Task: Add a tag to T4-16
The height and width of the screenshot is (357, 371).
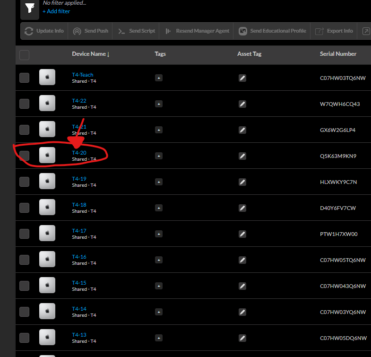Action: [159, 260]
